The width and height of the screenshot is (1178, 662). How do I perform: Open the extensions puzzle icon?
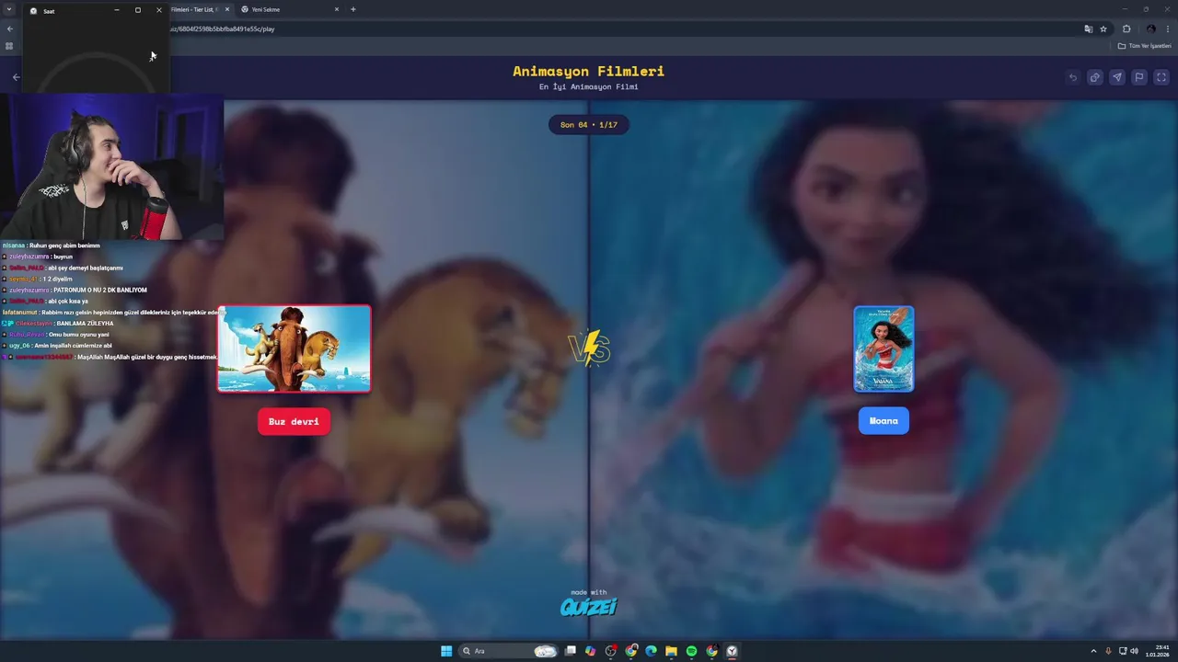[x=1126, y=29]
